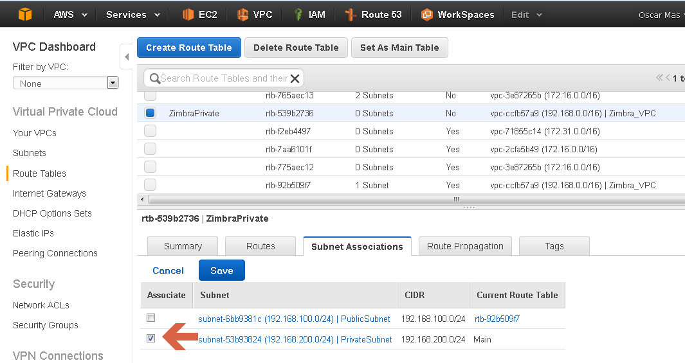This screenshot has width=685, height=363.
Task: Open the Edit shortcuts dropdown
Action: (x=526, y=14)
